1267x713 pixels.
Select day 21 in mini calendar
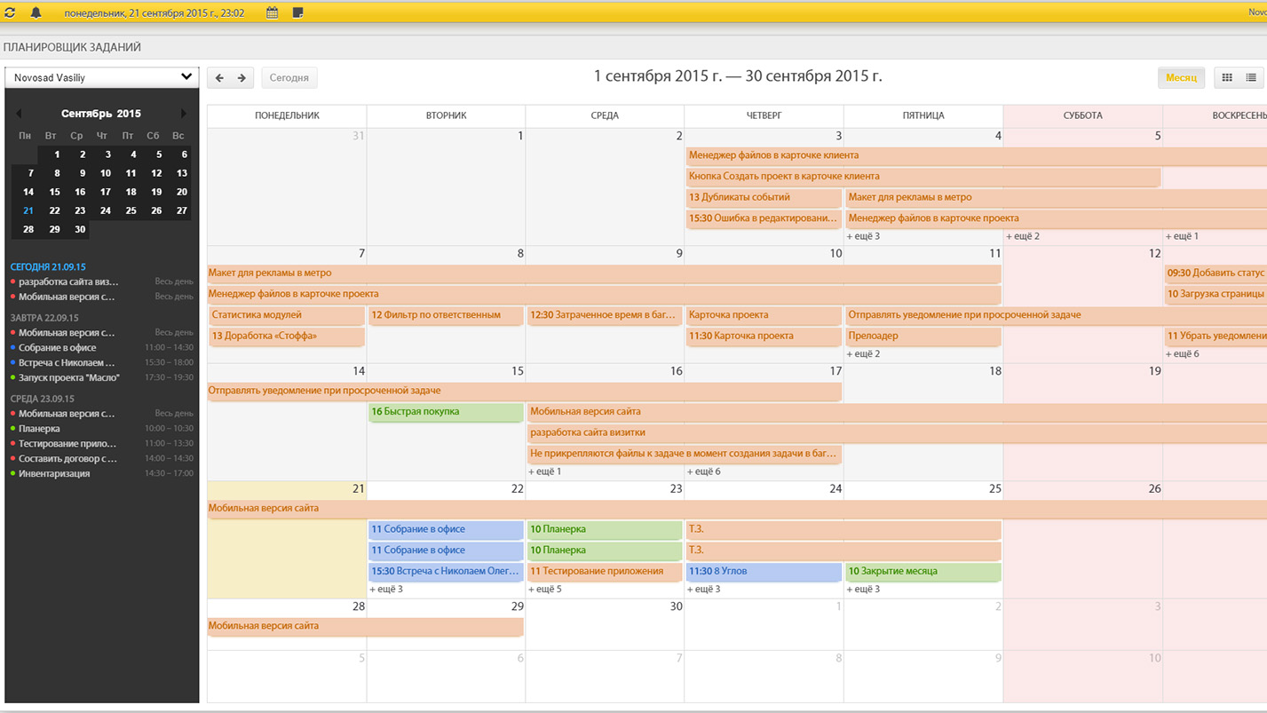(28, 210)
